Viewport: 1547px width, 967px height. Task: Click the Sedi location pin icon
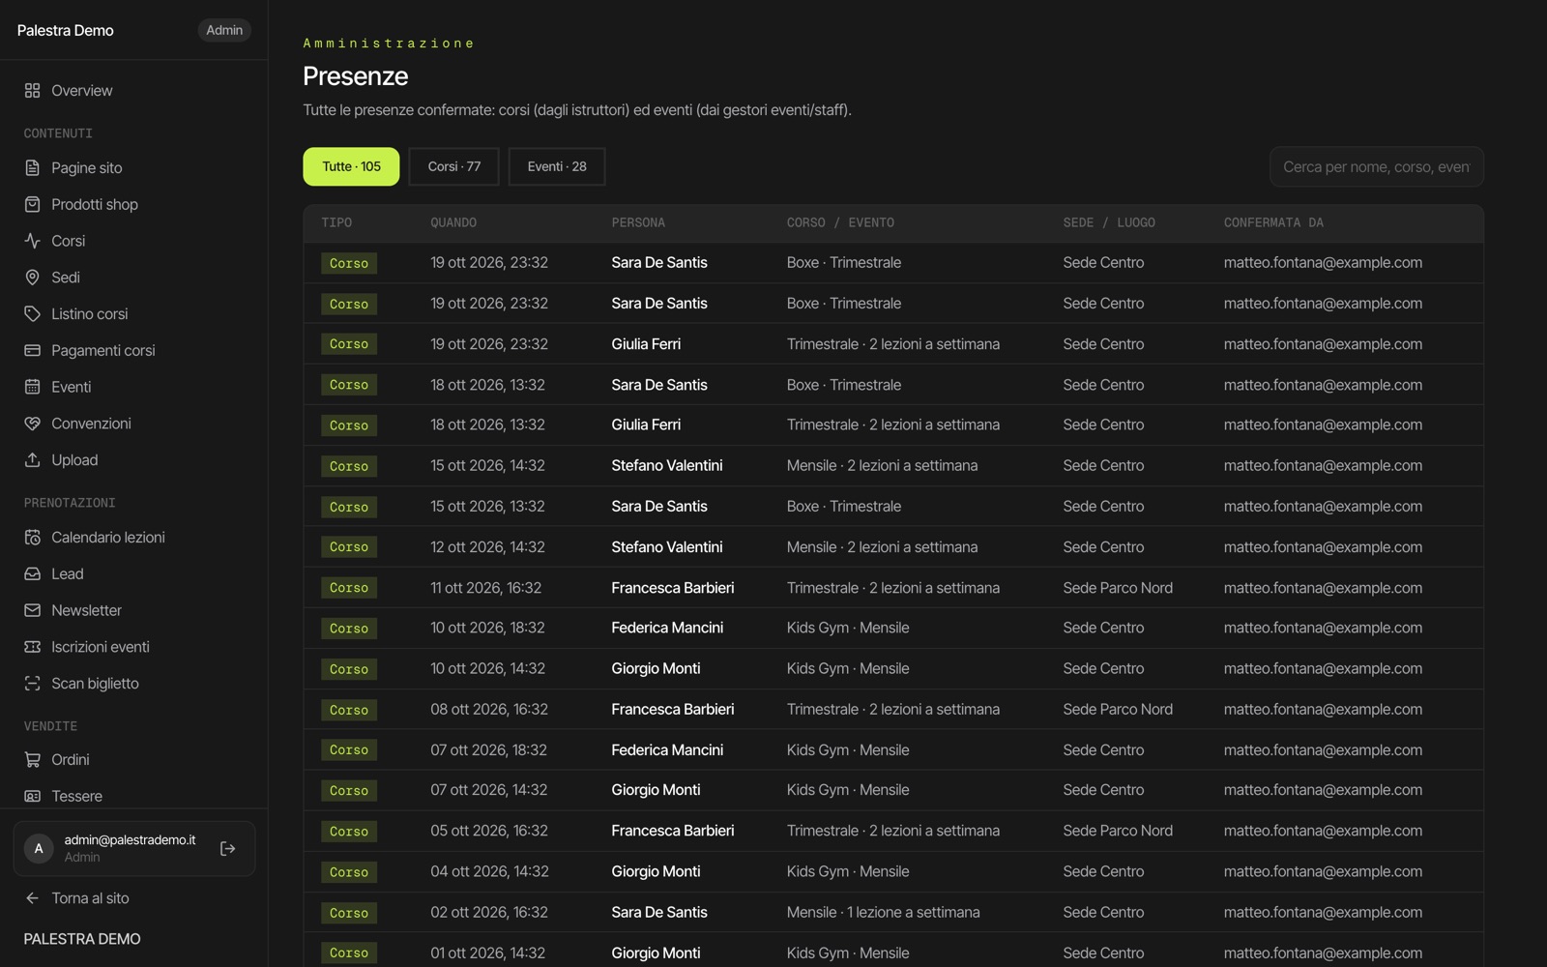click(32, 278)
